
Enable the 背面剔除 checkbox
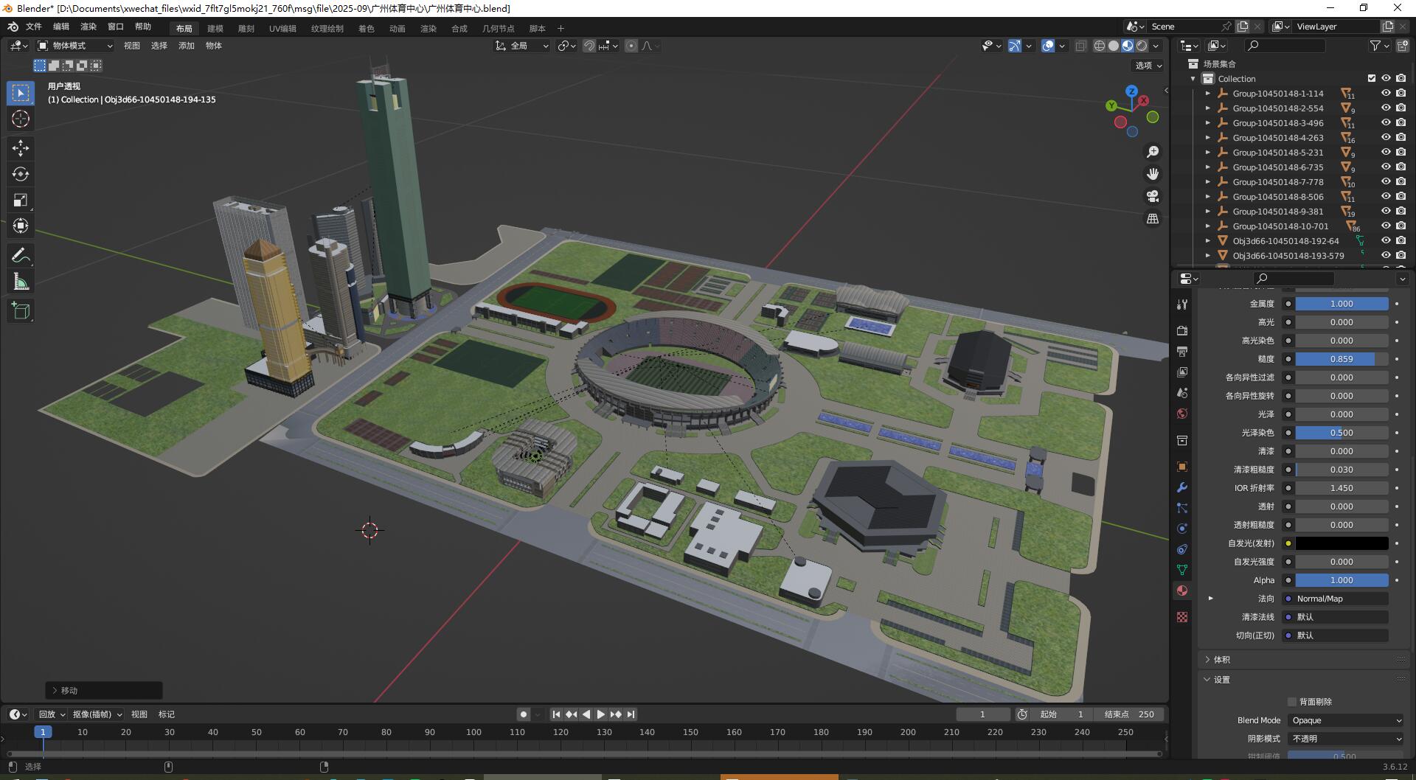point(1292,702)
